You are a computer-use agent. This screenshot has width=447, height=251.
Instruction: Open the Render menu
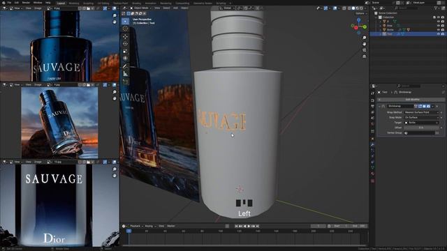(26, 3)
